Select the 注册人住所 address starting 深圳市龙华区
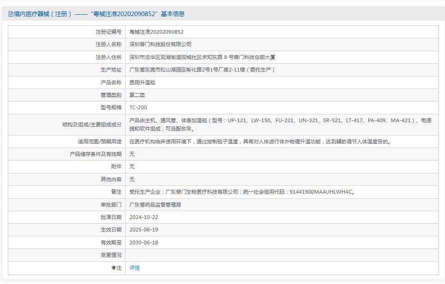Screen dimensions: 445x284 (202, 57)
